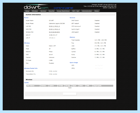Click the Used memory value
Viewport: 140px width, 113px height.
pyautogui.click(x=100, y=46)
